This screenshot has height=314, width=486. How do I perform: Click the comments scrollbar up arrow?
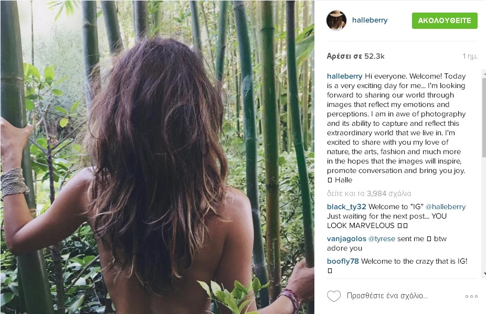coord(484,73)
